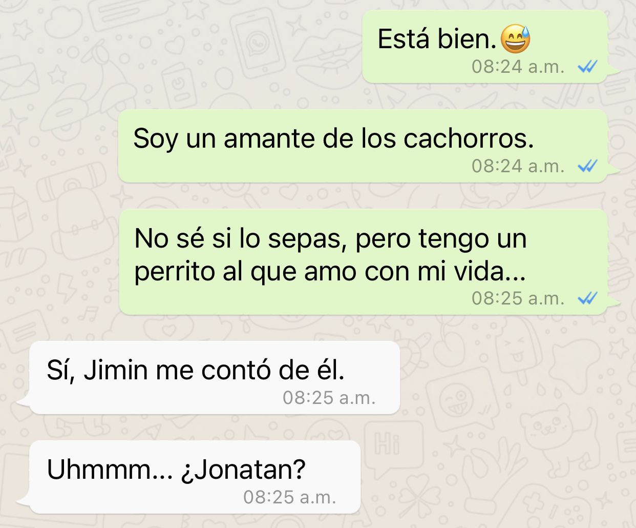636x528 pixels.
Task: Select the 'Soy un amante de los cachorros.' message
Action: 363,146
